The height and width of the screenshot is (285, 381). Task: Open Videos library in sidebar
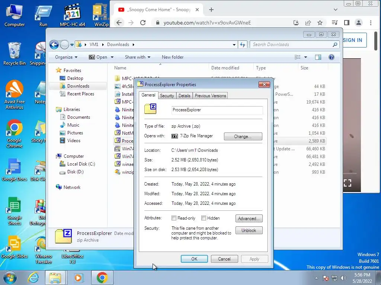tap(74, 141)
